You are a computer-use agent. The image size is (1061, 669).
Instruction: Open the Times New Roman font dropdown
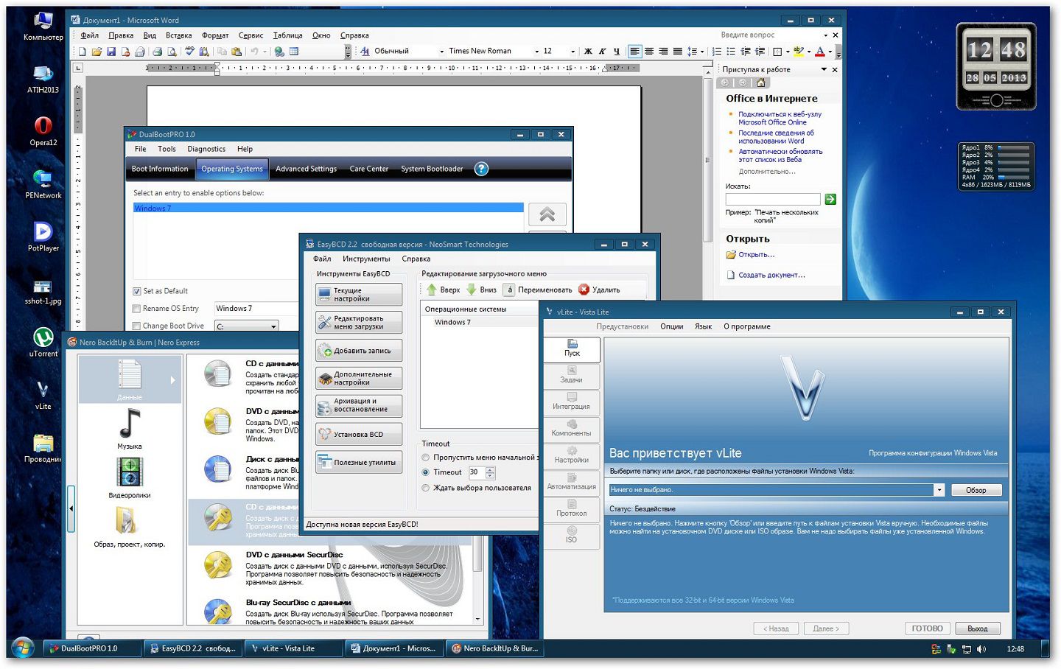(536, 52)
